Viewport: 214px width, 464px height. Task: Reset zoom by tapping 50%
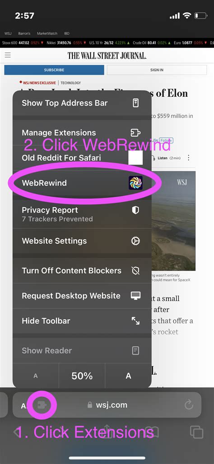(x=82, y=376)
